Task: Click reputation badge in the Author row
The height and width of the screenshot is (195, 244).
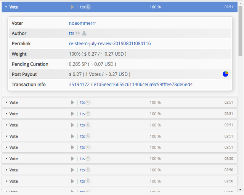Action: click(x=77, y=33)
